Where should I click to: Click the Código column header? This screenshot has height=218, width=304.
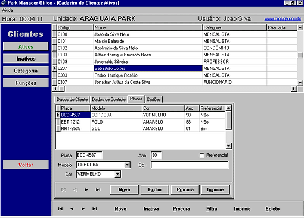pos(75,27)
